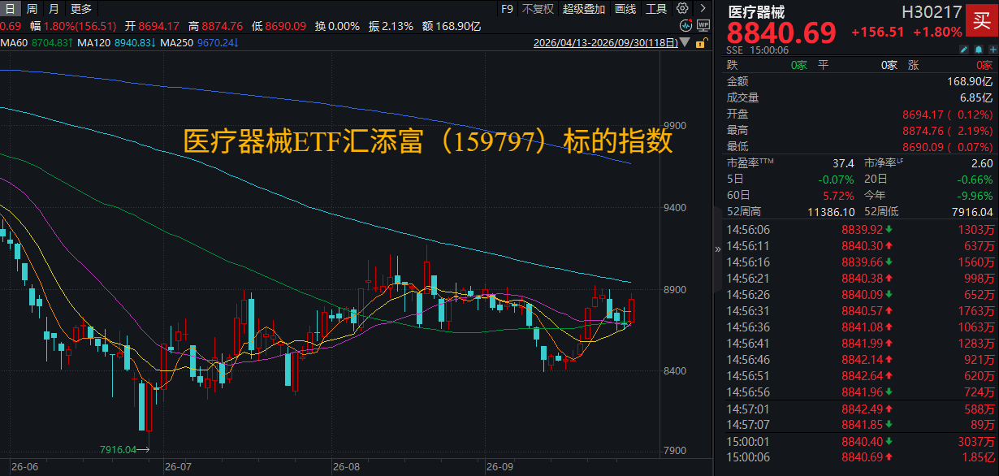Click the 市净率 value 2.60
999x476 pixels.
[981, 162]
